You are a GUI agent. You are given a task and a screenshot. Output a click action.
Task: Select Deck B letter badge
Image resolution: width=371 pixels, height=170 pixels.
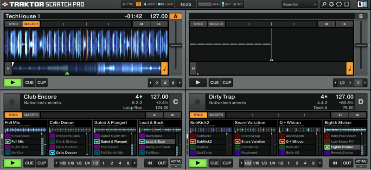tap(361, 16)
